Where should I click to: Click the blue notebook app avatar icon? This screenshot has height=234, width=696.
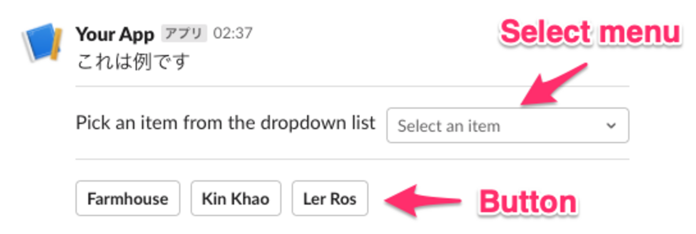(42, 43)
